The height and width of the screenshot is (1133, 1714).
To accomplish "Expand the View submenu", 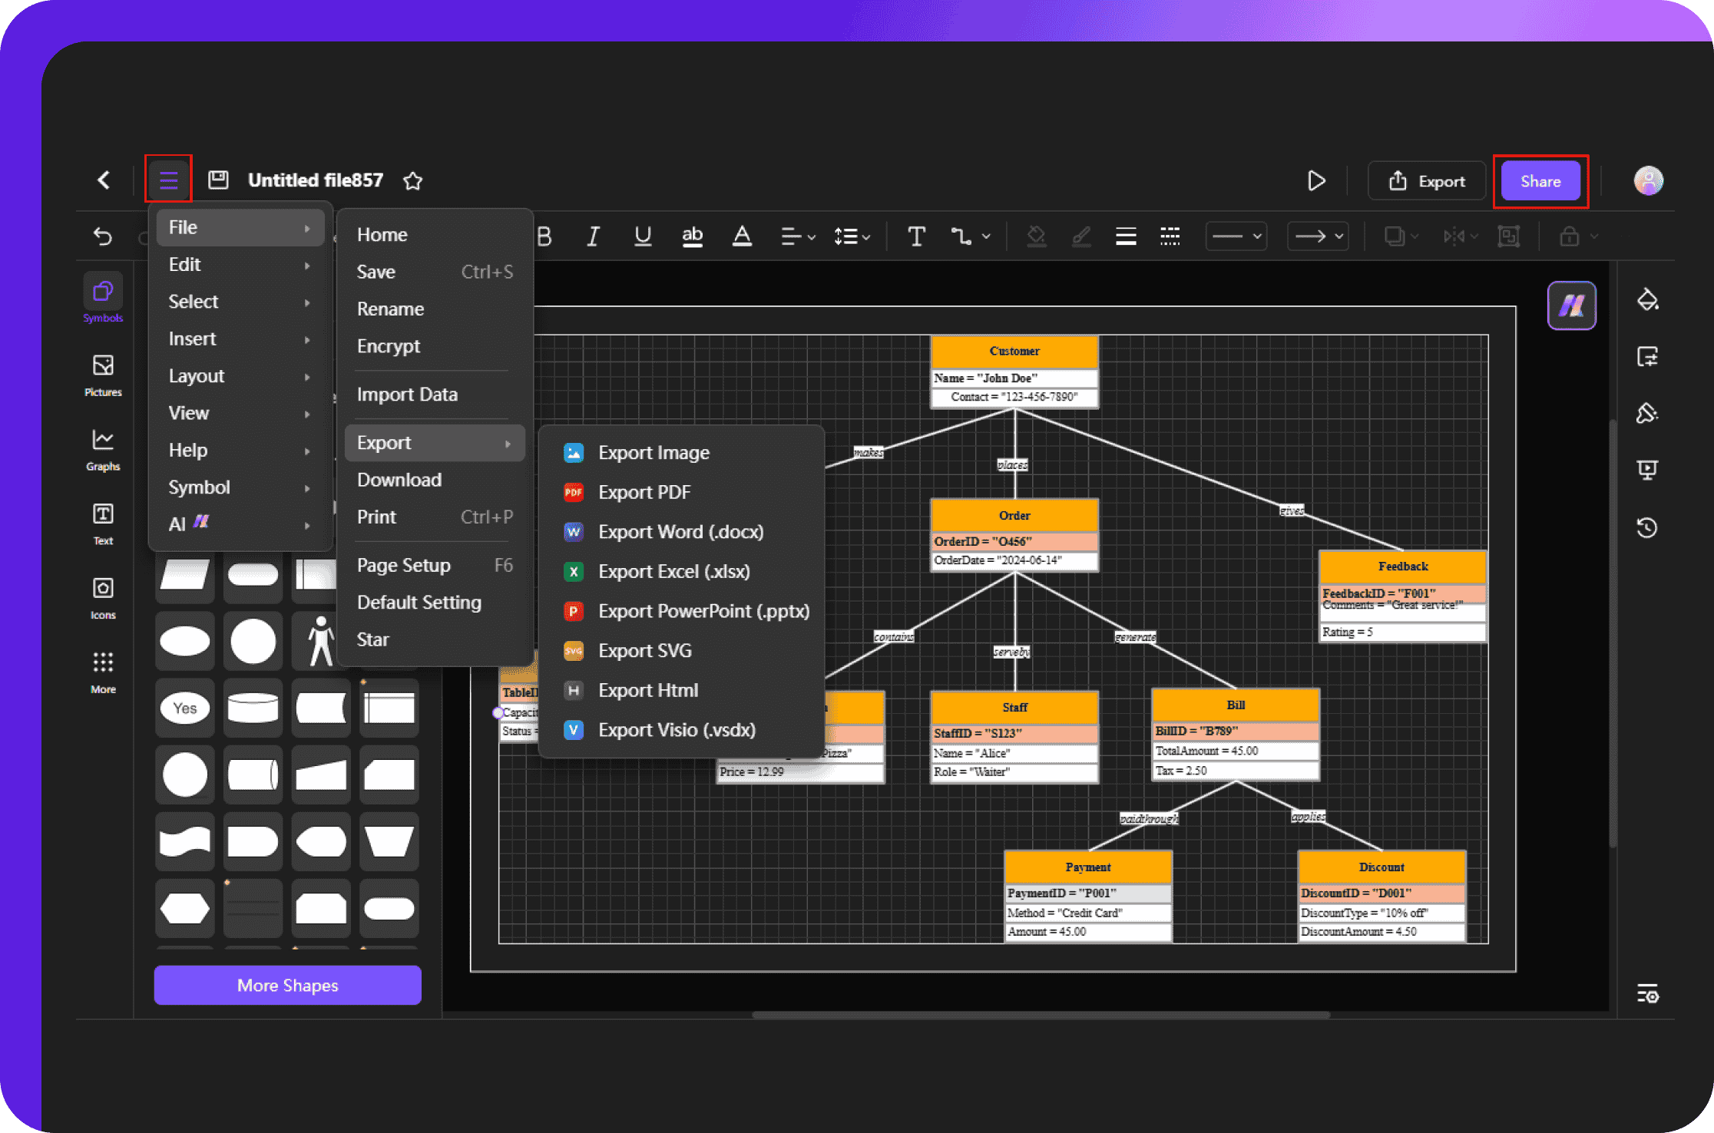I will (x=240, y=413).
